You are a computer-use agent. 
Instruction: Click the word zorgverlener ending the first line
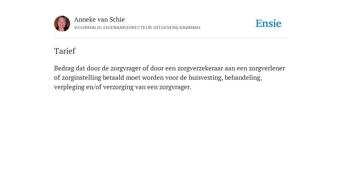(x=267, y=68)
